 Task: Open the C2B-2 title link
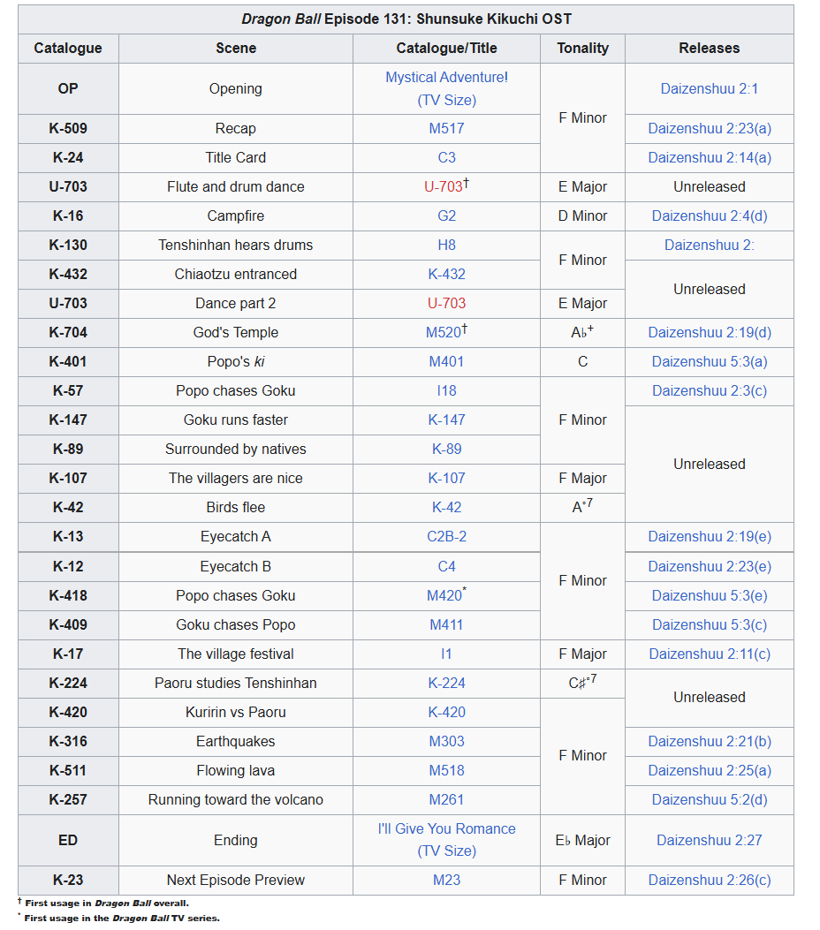point(446,536)
